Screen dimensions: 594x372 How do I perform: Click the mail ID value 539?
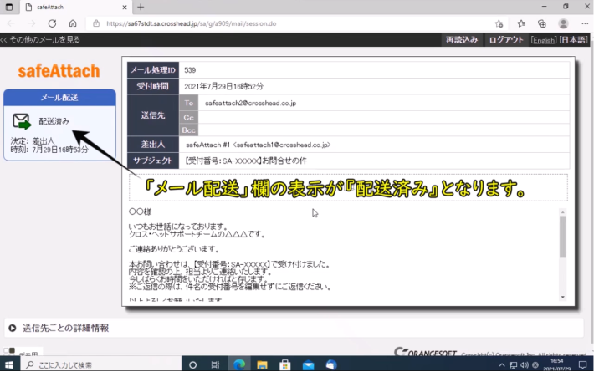point(190,70)
